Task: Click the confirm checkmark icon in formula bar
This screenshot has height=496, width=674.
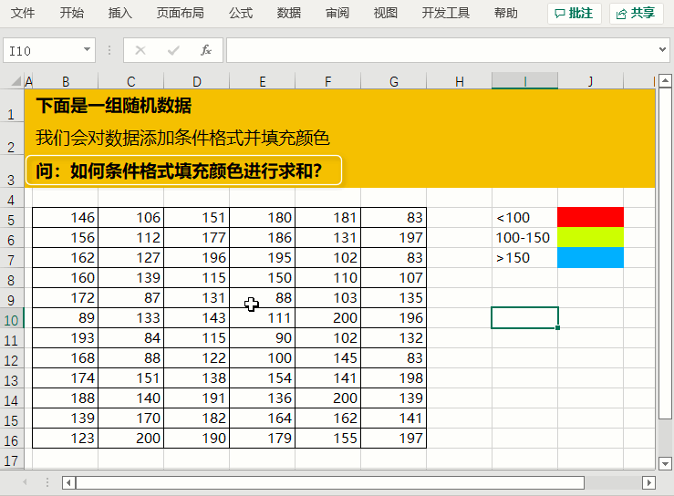Action: [x=173, y=51]
